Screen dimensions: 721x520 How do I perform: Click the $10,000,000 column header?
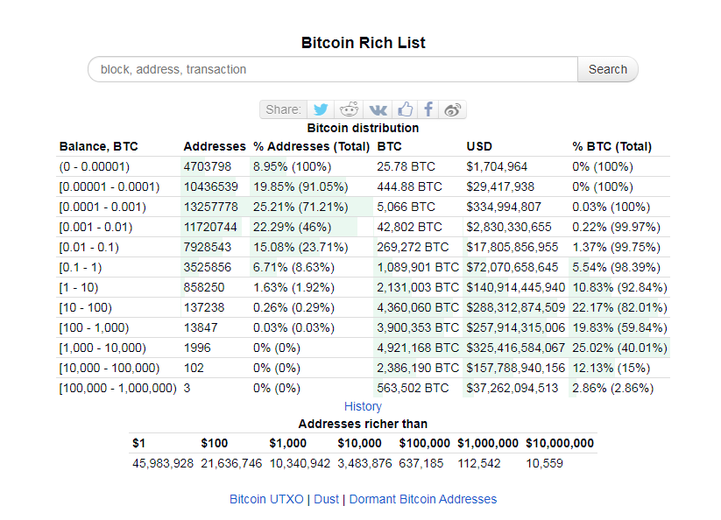click(560, 444)
